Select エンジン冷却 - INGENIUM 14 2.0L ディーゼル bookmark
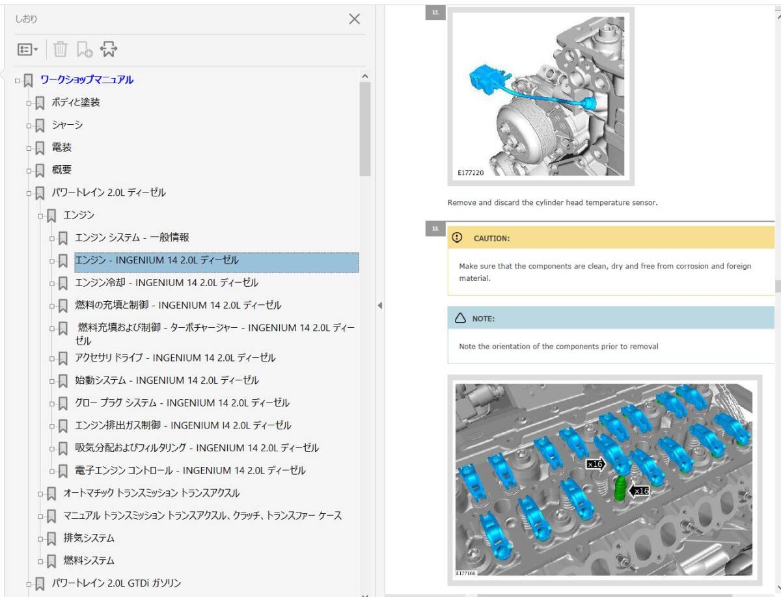 167,283
